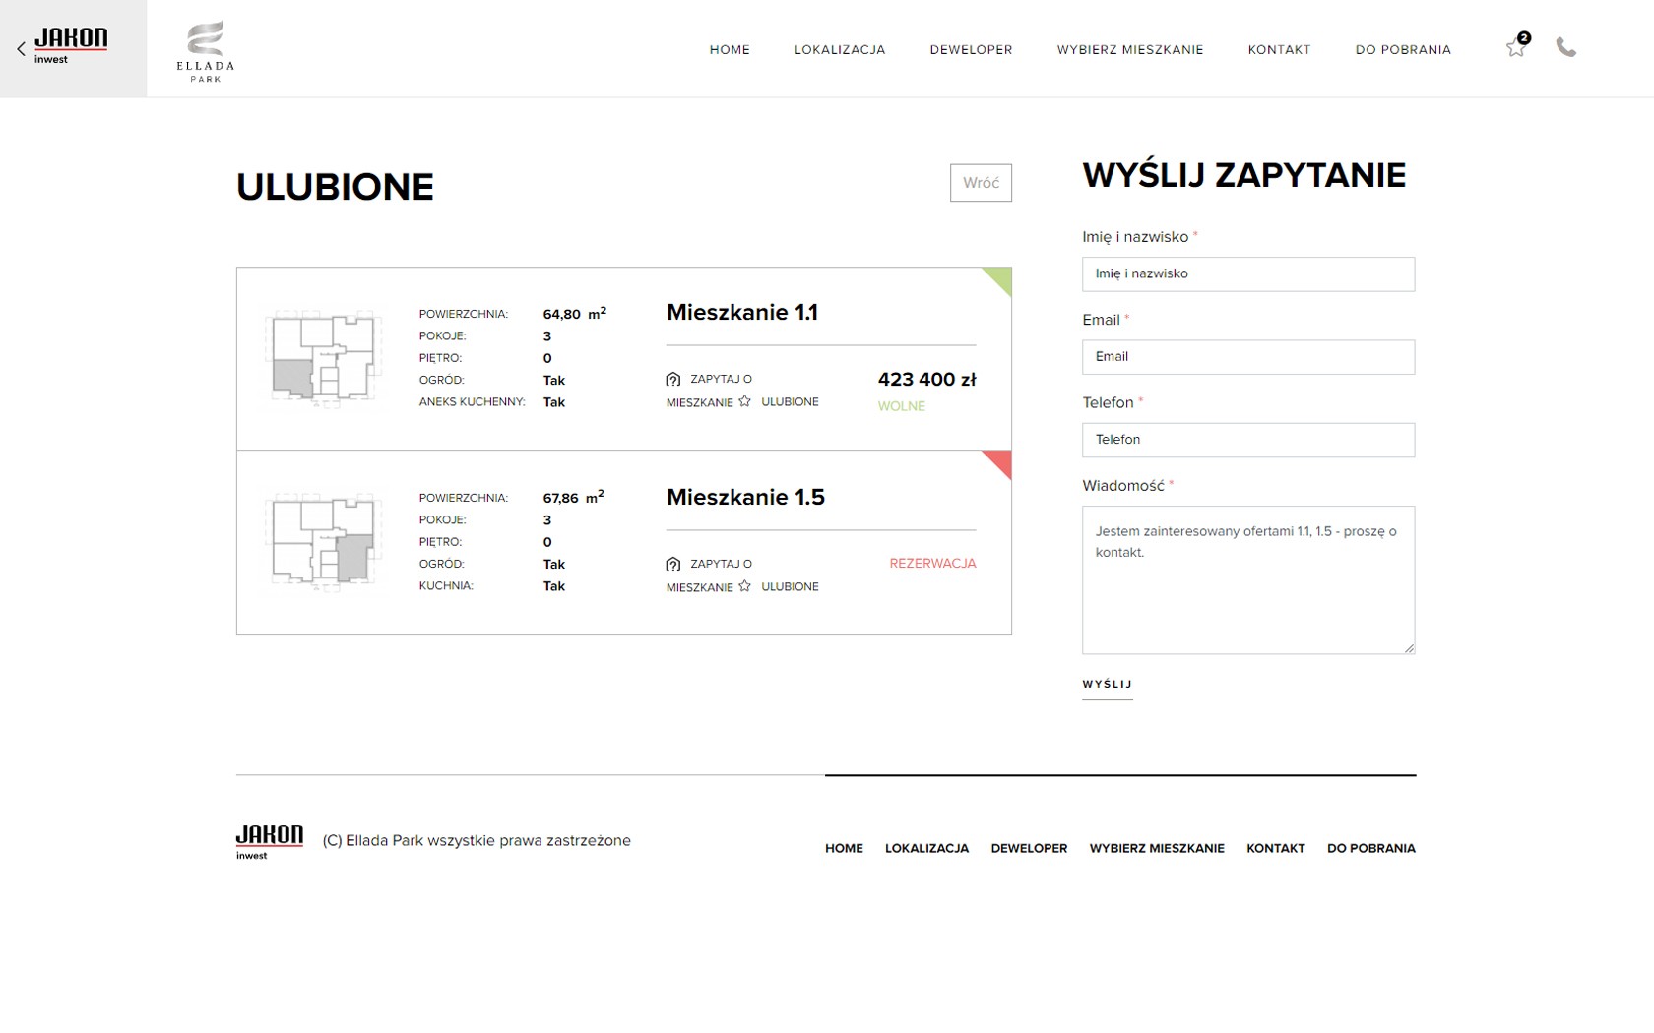The image size is (1654, 1033).
Task: Click Jakon Inwest logo in footer
Action: [269, 841]
